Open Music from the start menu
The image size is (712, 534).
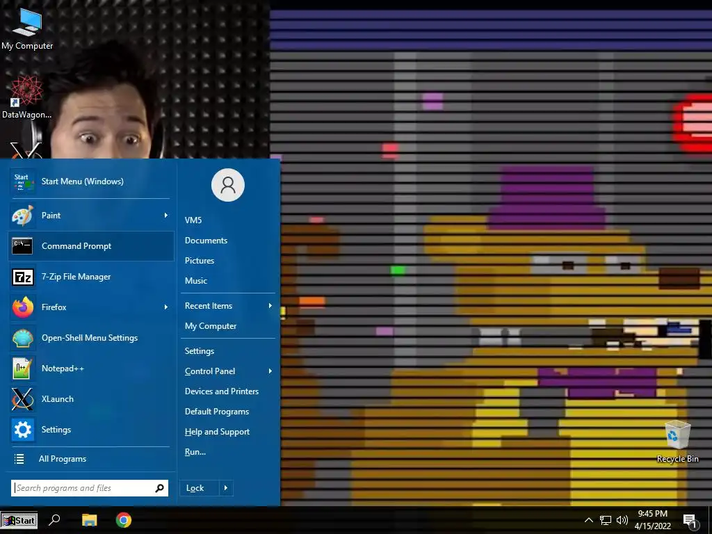[x=195, y=281]
